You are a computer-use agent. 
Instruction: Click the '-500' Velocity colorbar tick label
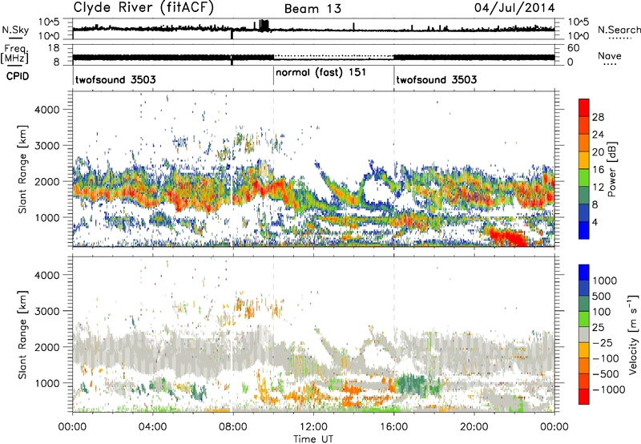pyautogui.click(x=606, y=373)
